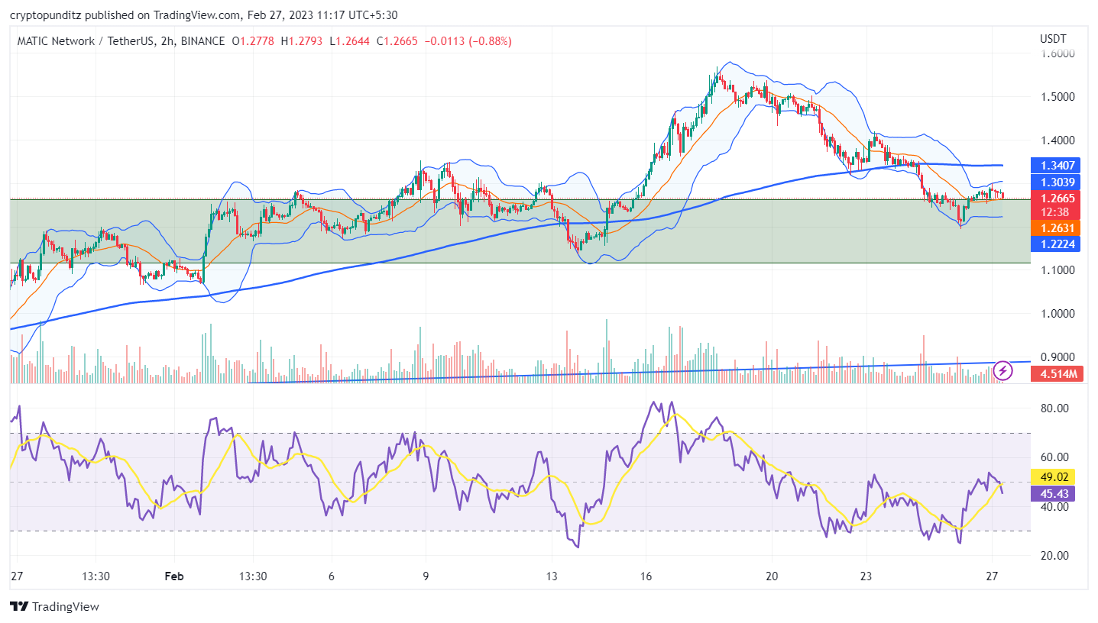1098x623 pixels.
Task: Click the red 4.514M volume label
Action: (x=1058, y=374)
